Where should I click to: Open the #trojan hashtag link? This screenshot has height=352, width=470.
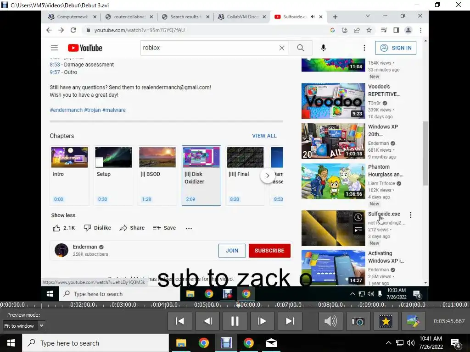click(92, 110)
